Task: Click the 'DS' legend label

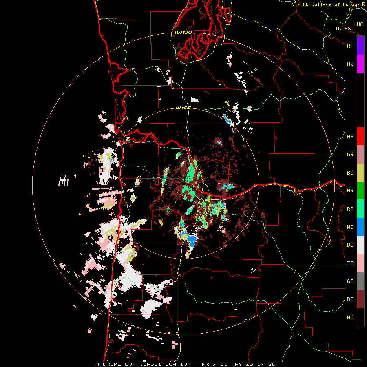Action: tap(350, 245)
